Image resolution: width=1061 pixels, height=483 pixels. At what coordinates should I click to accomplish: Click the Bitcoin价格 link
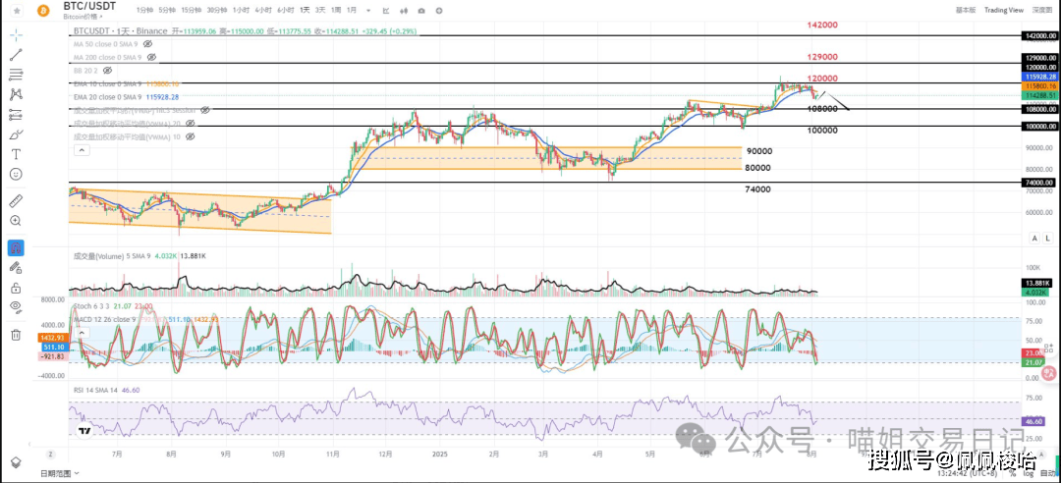point(81,17)
